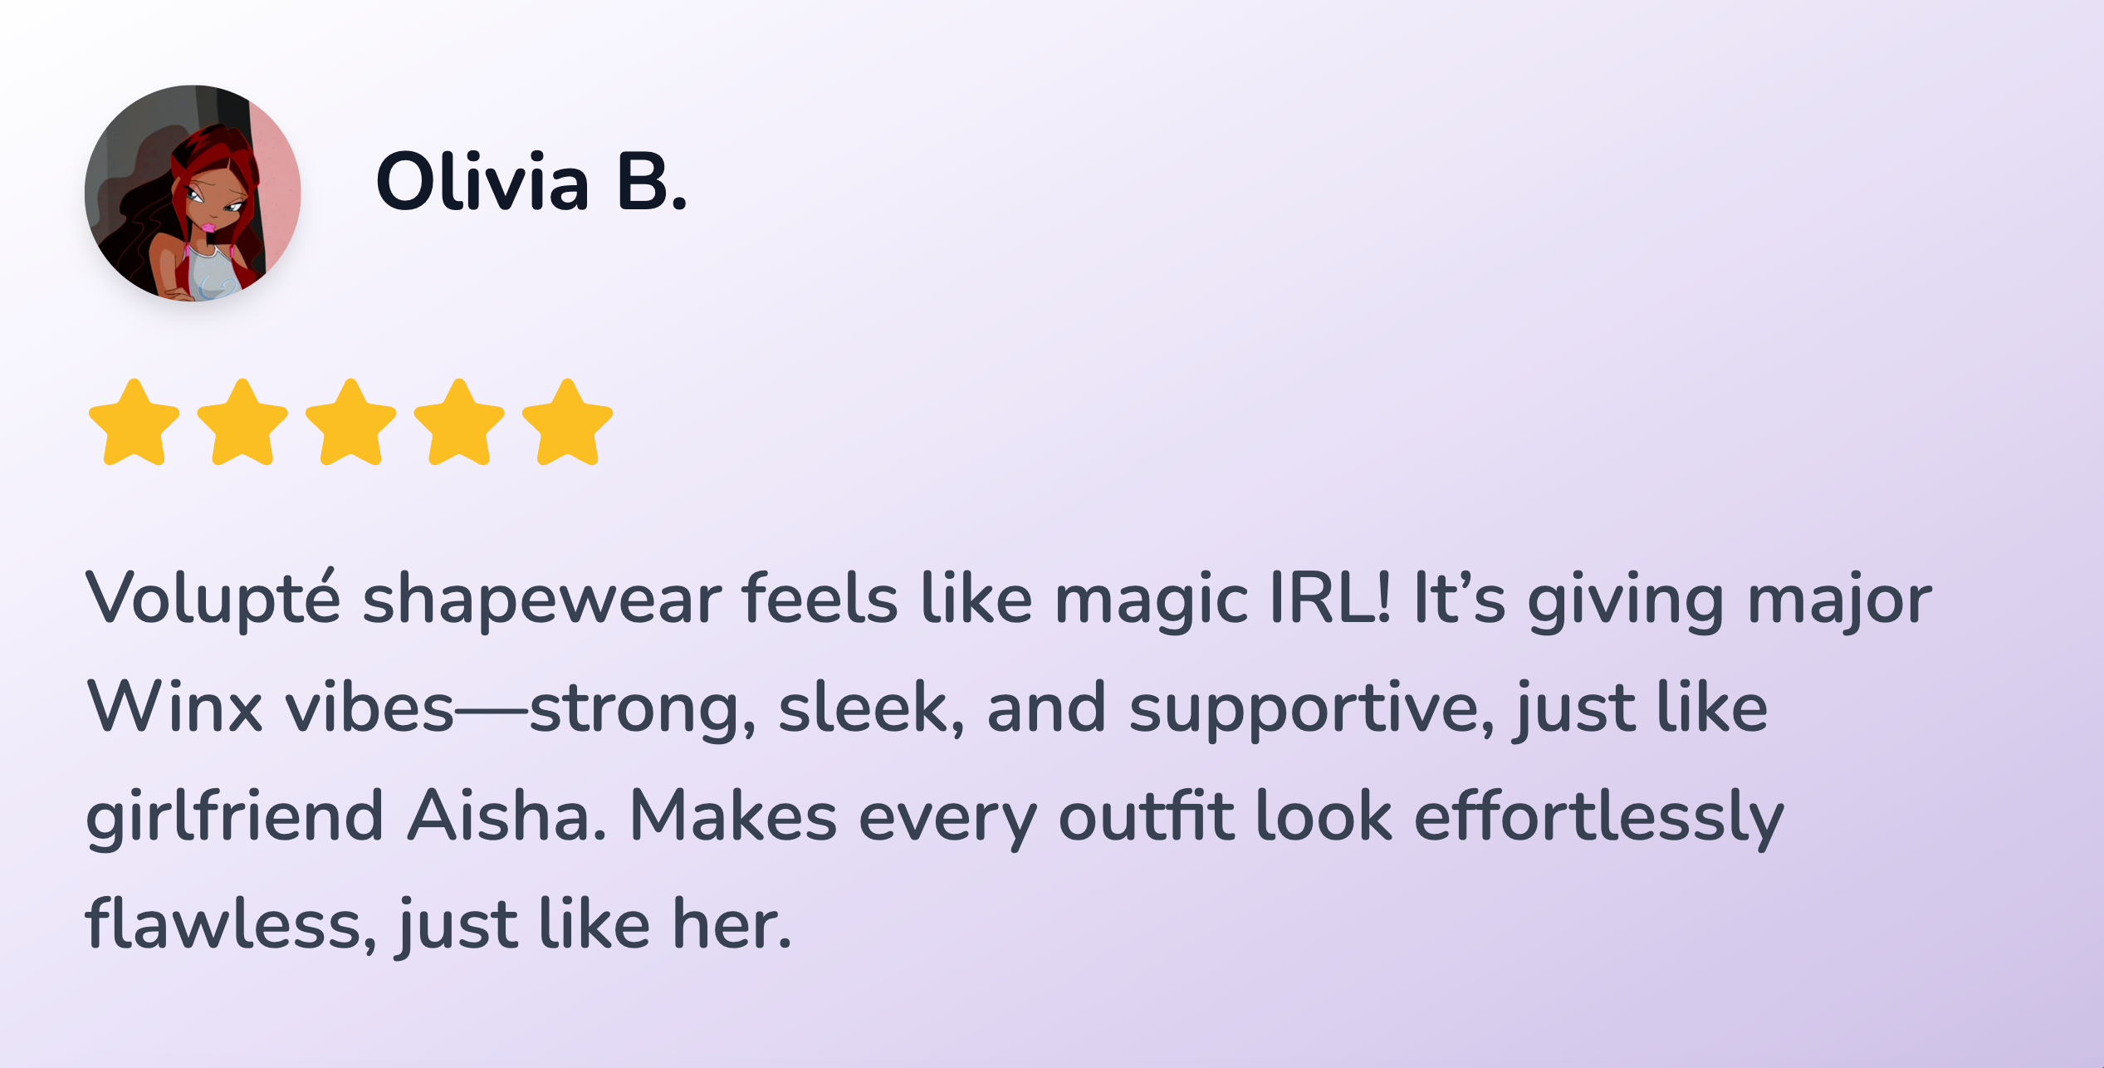Select the second yellow rating star
The height and width of the screenshot is (1068, 2104).
pos(242,422)
